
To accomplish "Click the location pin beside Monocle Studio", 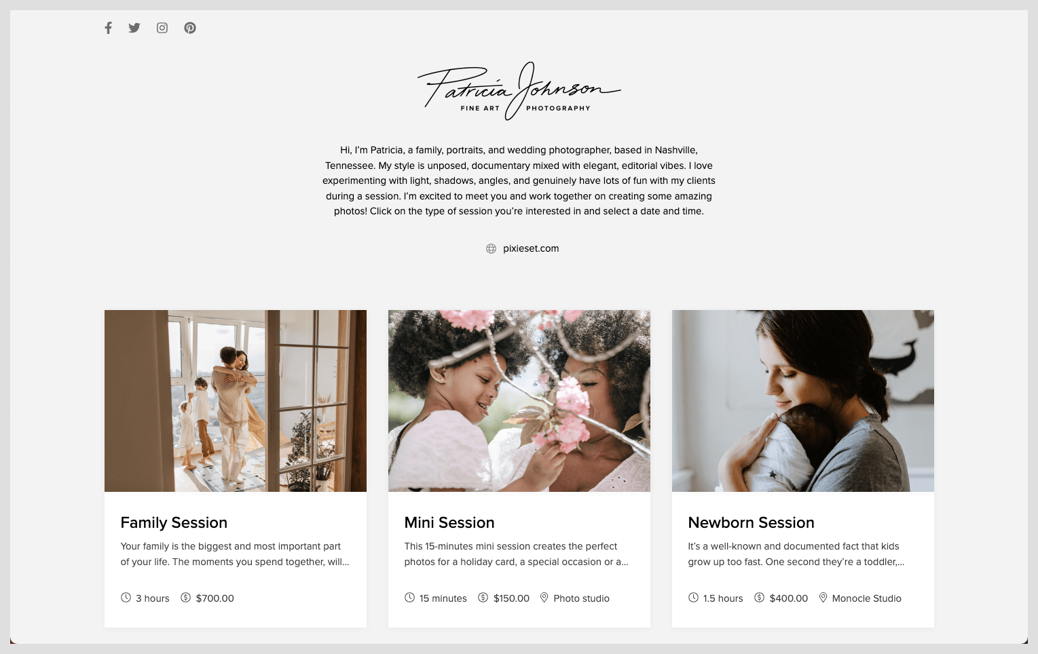I will point(823,598).
